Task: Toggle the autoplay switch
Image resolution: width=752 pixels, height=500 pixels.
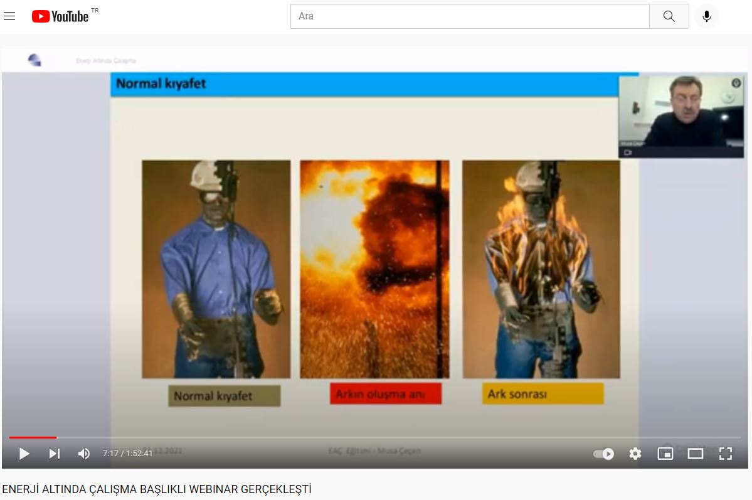Action: [604, 454]
